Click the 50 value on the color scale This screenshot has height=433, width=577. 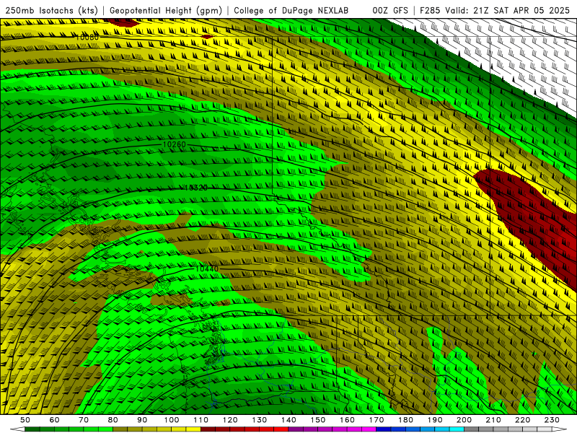click(x=25, y=420)
